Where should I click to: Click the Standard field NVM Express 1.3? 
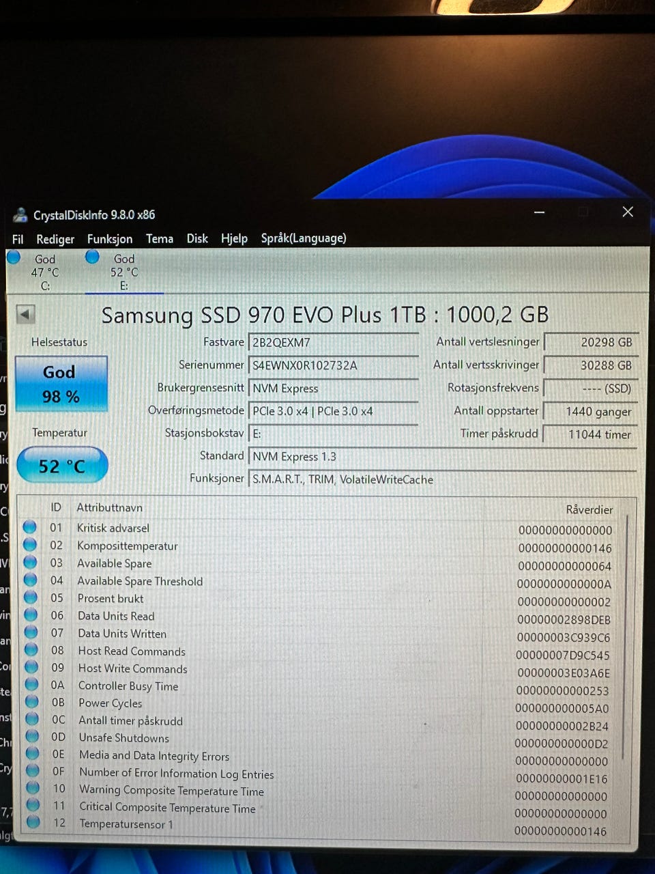[442, 457]
